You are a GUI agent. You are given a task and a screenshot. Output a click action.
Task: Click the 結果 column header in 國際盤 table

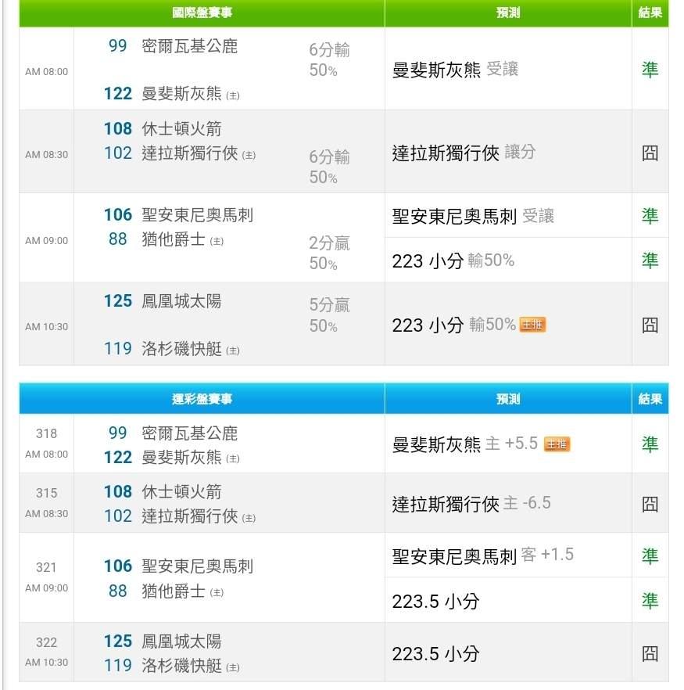650,13
